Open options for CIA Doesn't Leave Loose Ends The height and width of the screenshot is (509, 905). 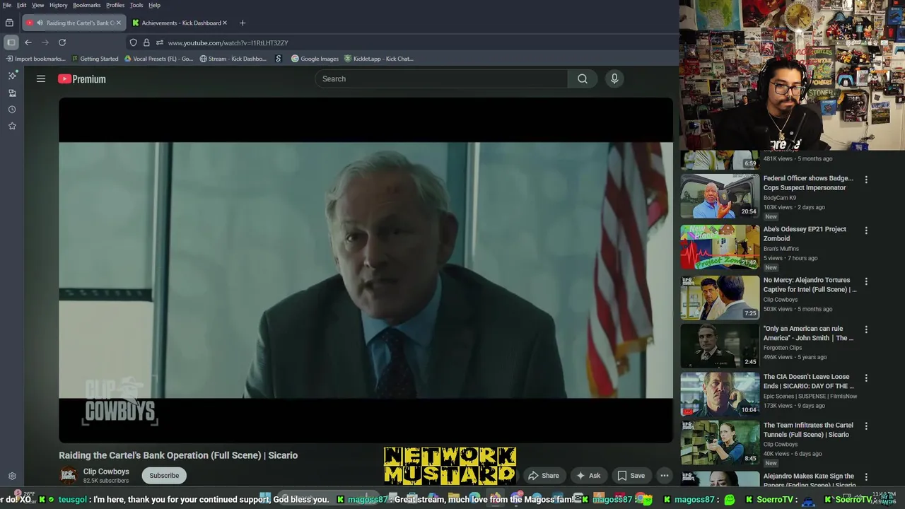coord(866,378)
